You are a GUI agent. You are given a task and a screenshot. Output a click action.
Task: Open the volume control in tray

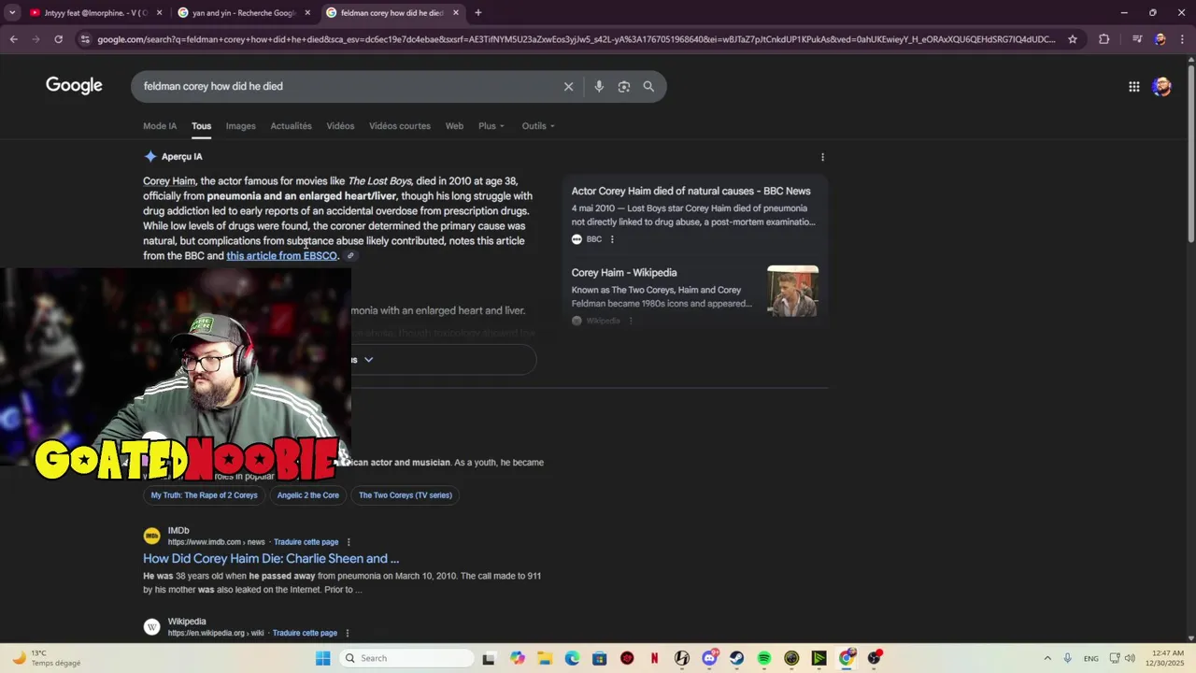pyautogui.click(x=1130, y=658)
